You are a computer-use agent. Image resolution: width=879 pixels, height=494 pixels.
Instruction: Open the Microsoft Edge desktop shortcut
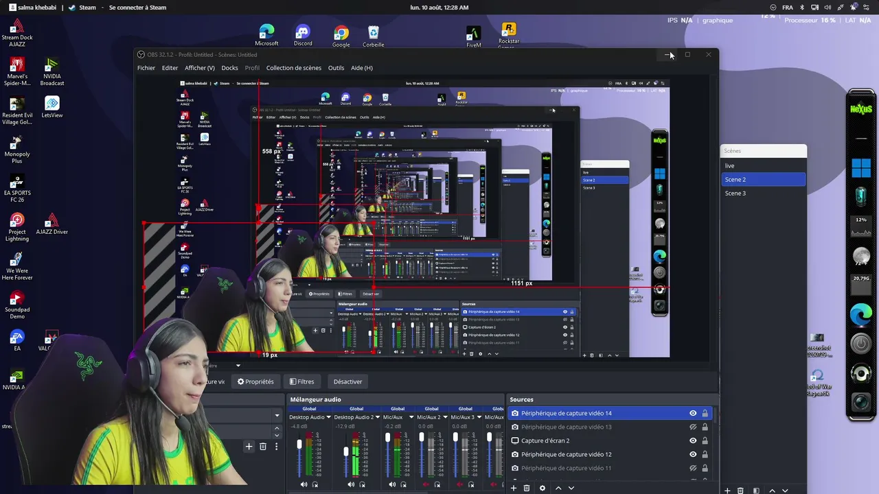click(266, 36)
